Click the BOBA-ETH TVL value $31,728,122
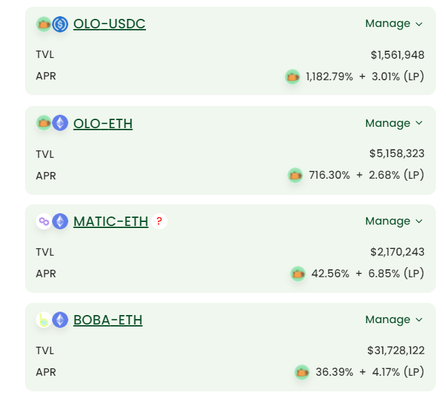 (x=395, y=351)
